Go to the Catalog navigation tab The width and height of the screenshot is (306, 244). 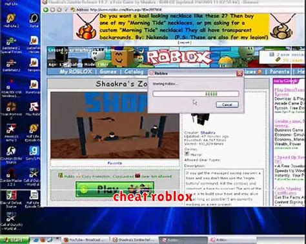click(x=134, y=71)
